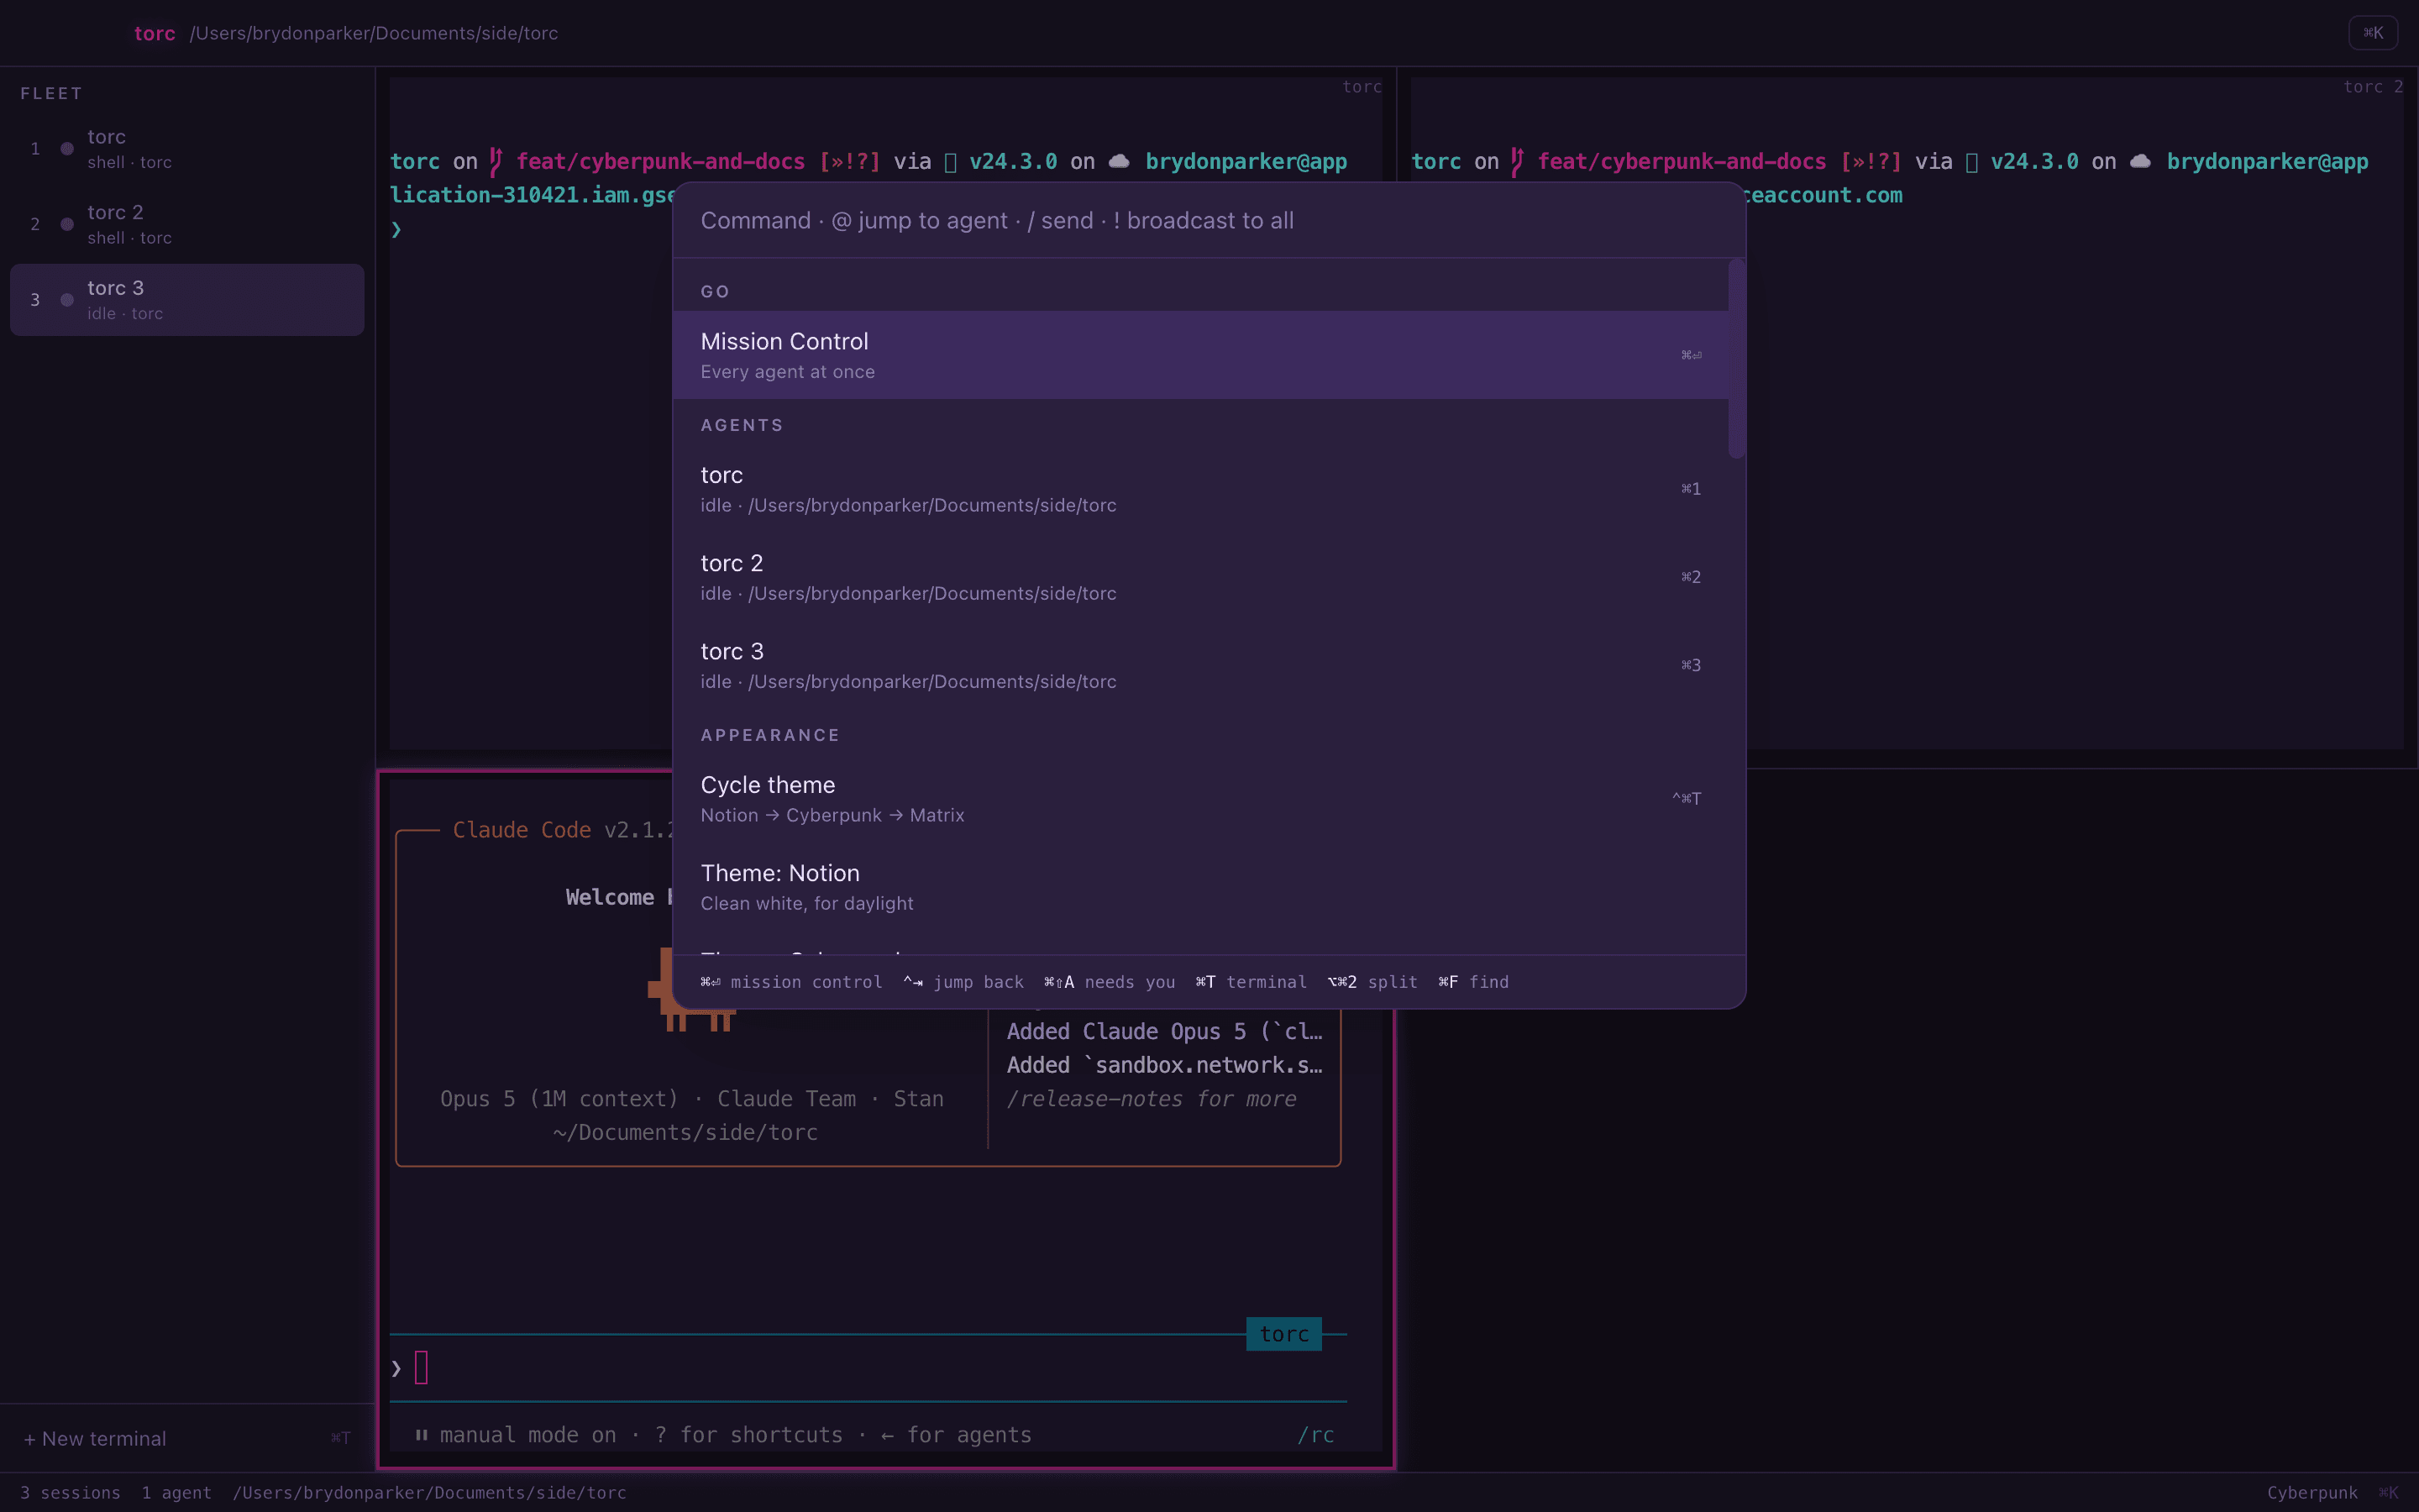
Task: Focus the Command search input field
Action: pos(1209,221)
